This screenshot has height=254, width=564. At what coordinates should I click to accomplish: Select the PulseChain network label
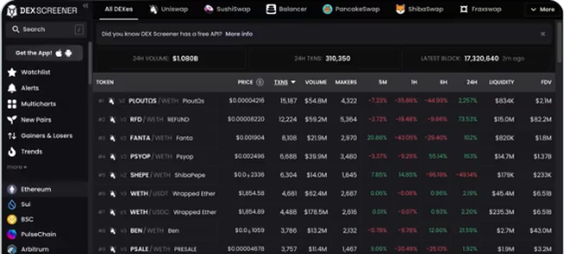tap(38, 234)
